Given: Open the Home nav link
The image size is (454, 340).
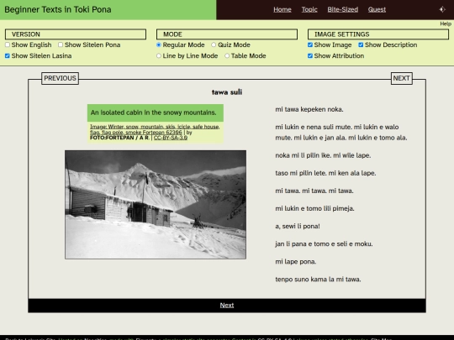Looking at the screenshot, I should [x=282, y=9].
